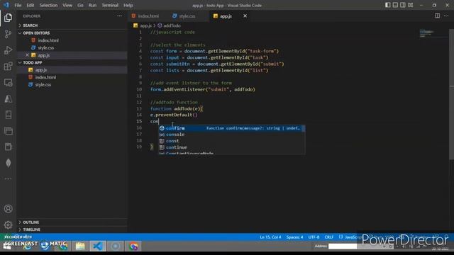Expand the Outline section
The image size is (454, 255).
point(72,222)
